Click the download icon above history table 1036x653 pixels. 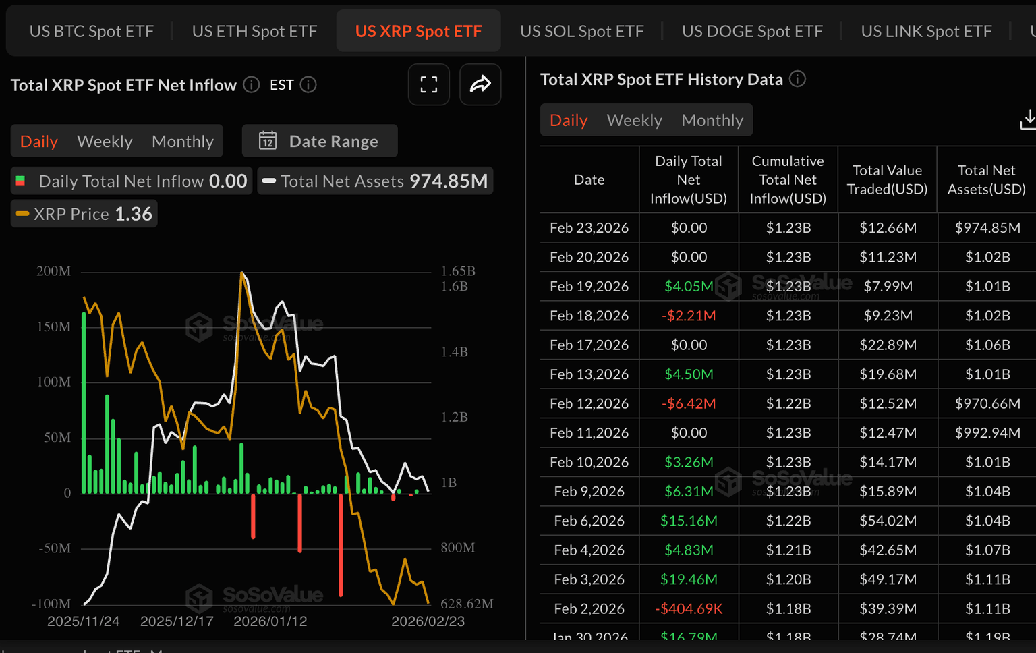coord(1028,119)
